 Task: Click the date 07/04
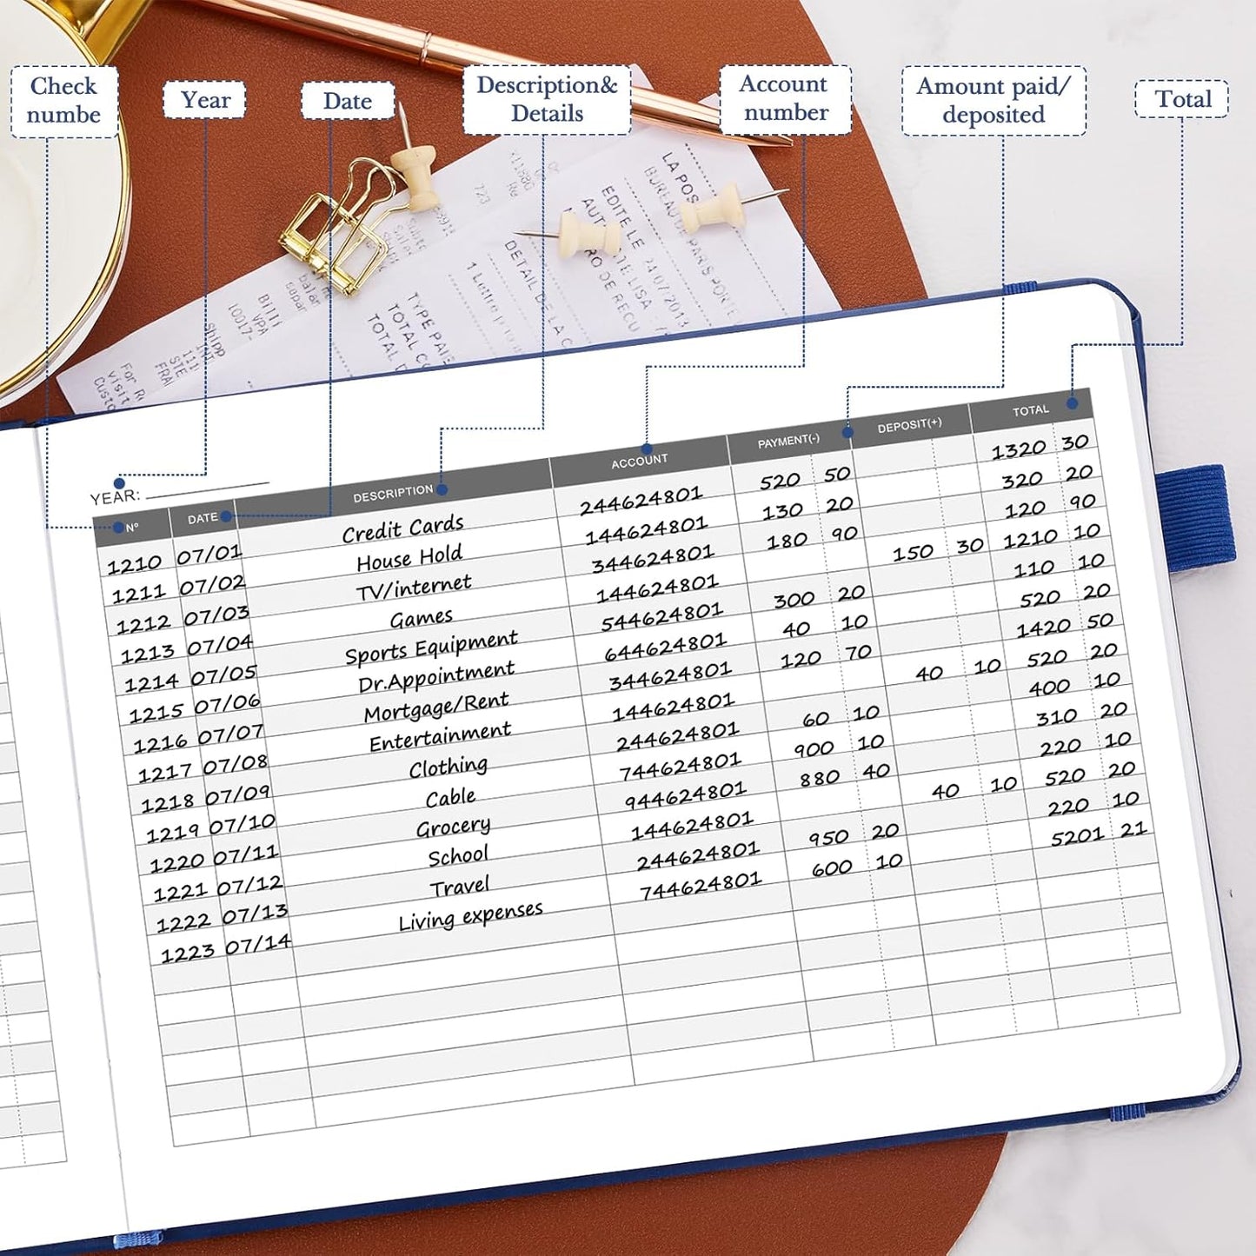[220, 645]
